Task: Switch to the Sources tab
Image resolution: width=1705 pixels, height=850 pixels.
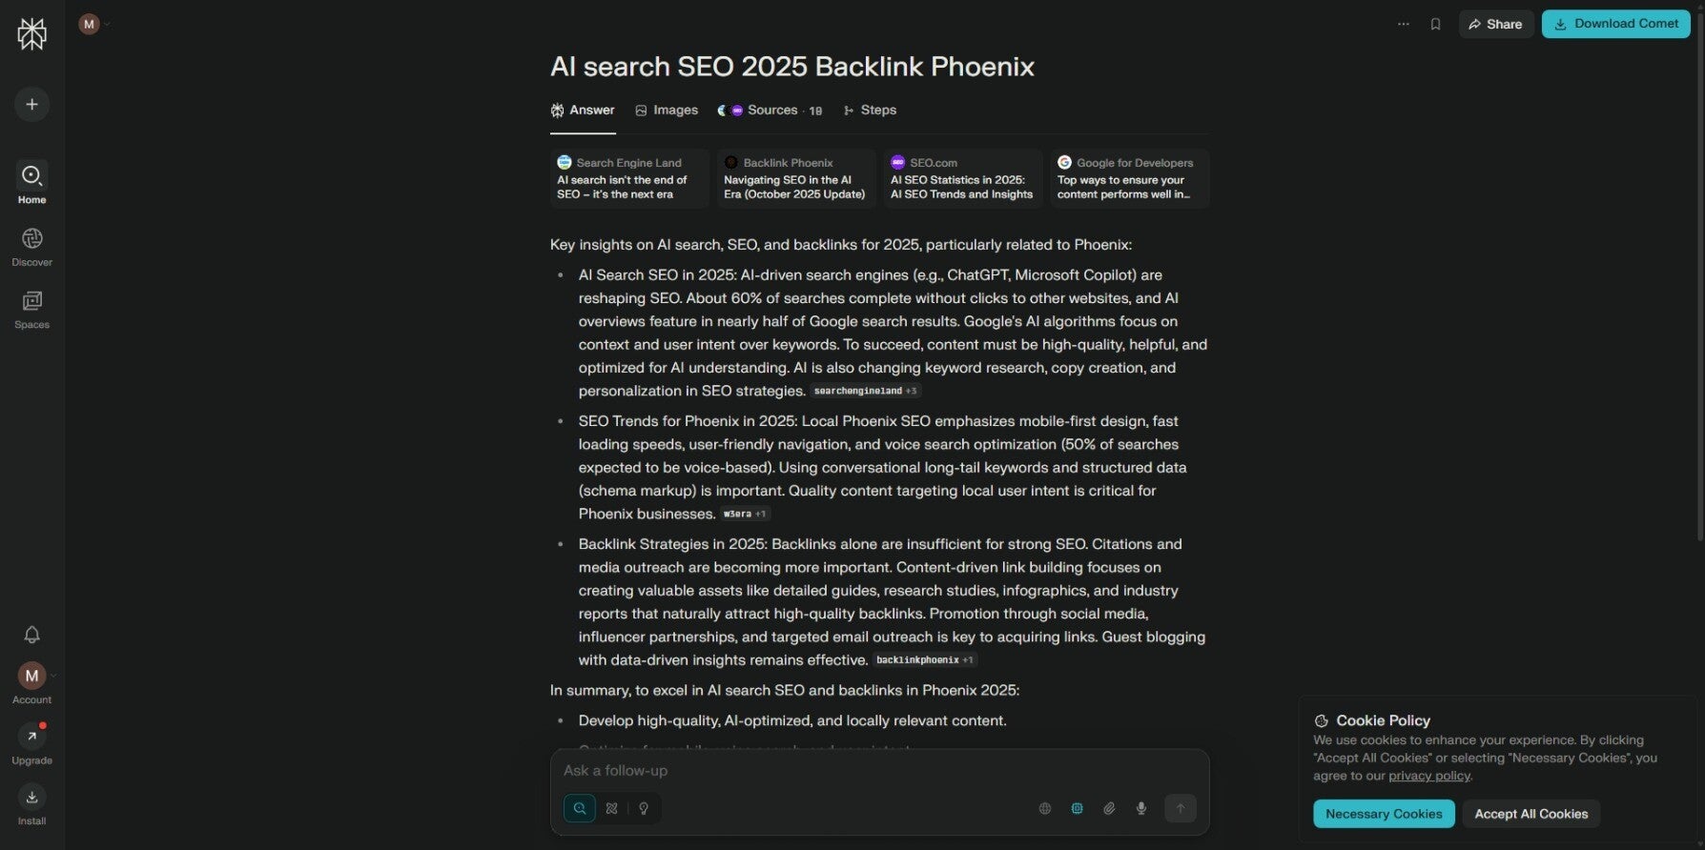Action: pos(770,111)
